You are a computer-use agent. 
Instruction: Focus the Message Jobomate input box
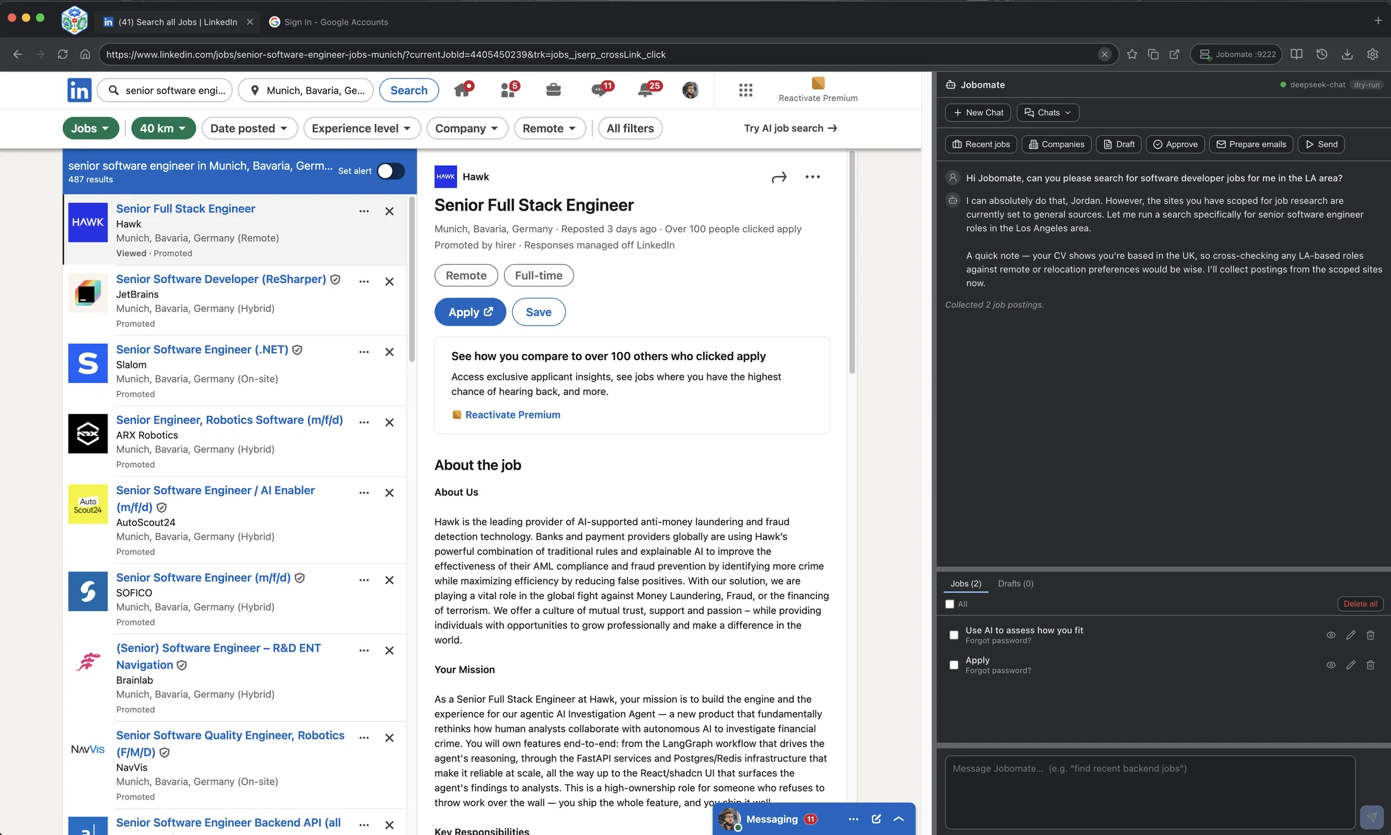(x=1150, y=792)
